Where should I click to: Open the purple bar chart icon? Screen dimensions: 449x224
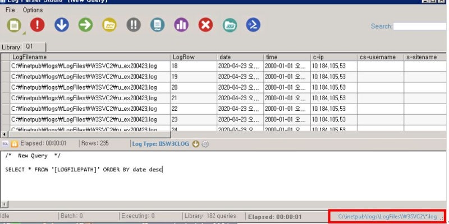point(181,25)
